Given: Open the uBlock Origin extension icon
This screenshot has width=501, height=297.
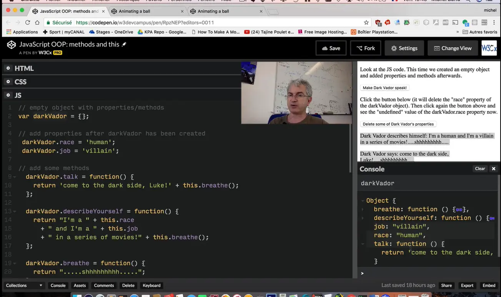Looking at the screenshot, I should coord(378,23).
